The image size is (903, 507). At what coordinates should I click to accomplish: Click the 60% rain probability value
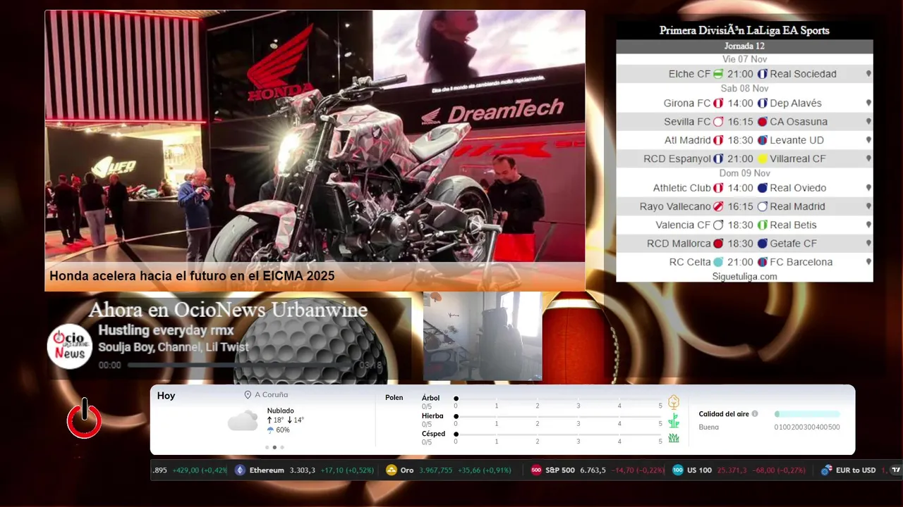(x=283, y=430)
